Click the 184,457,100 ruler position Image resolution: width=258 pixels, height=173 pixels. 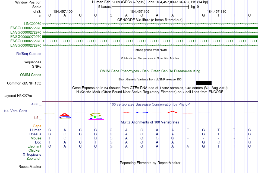[x=63, y=11]
